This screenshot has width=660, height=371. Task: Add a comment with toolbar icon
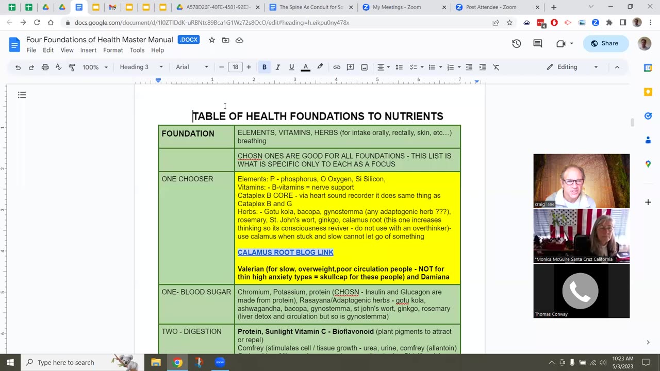[351, 67]
